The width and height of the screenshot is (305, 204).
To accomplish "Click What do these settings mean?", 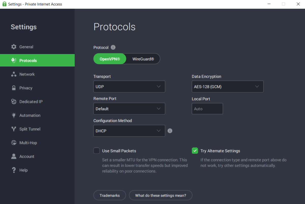I will click(161, 195).
